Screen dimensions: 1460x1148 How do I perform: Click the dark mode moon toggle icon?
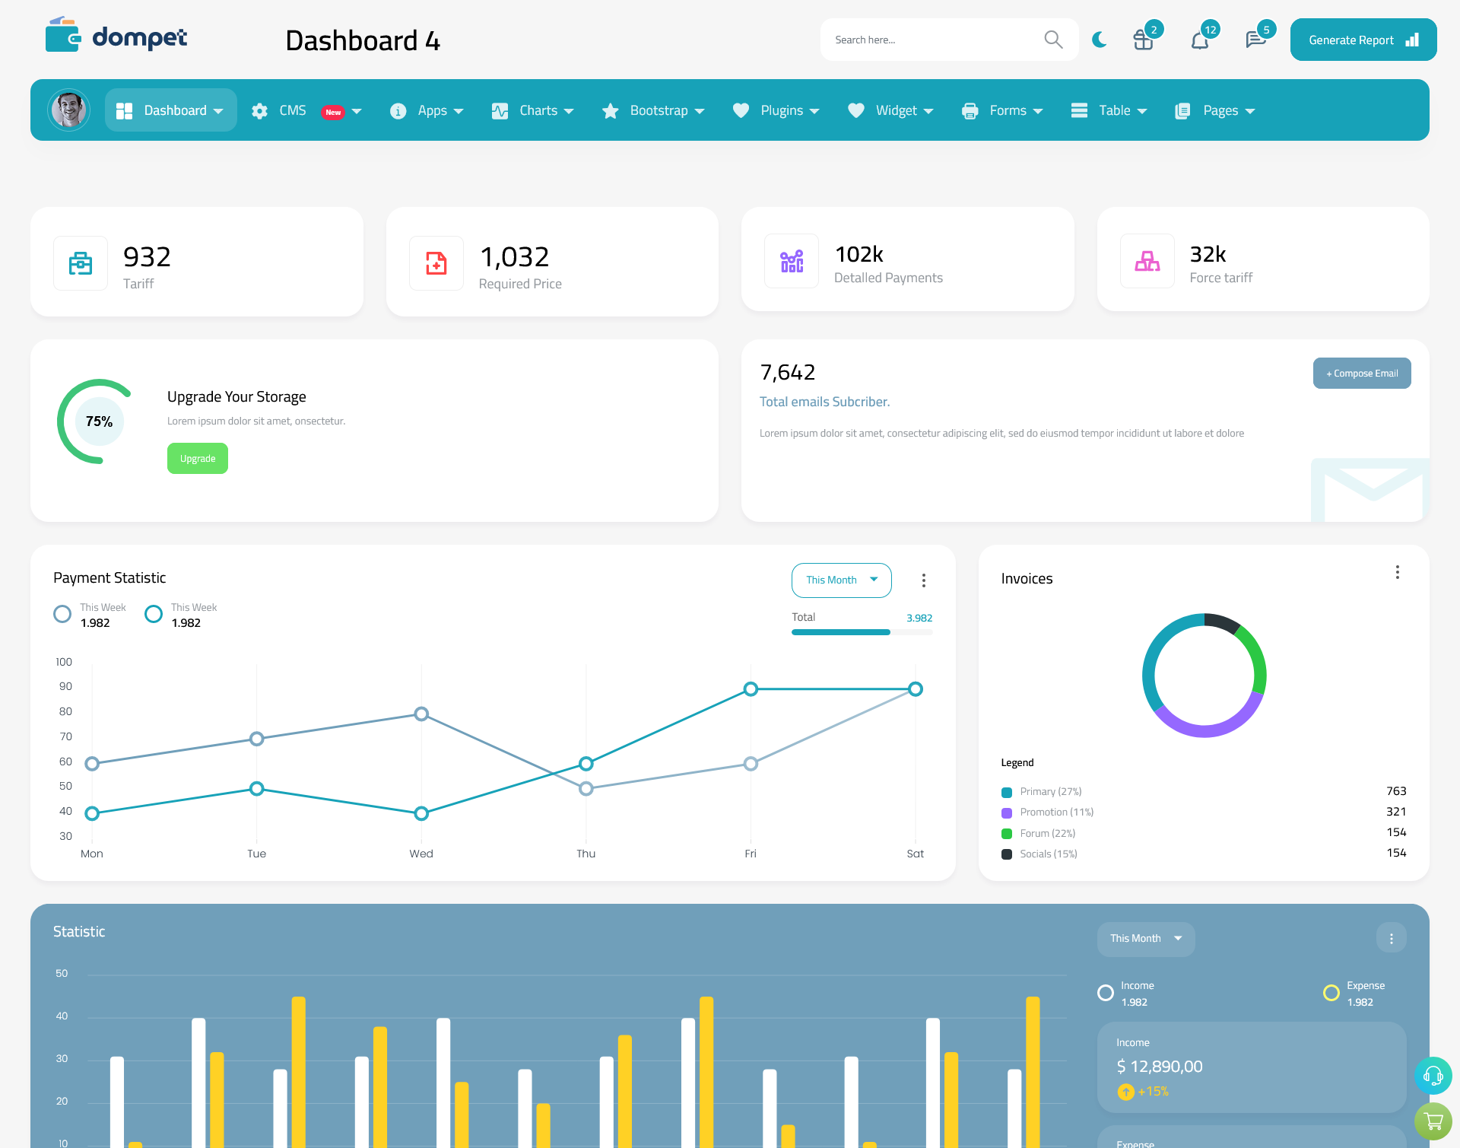pos(1099,39)
